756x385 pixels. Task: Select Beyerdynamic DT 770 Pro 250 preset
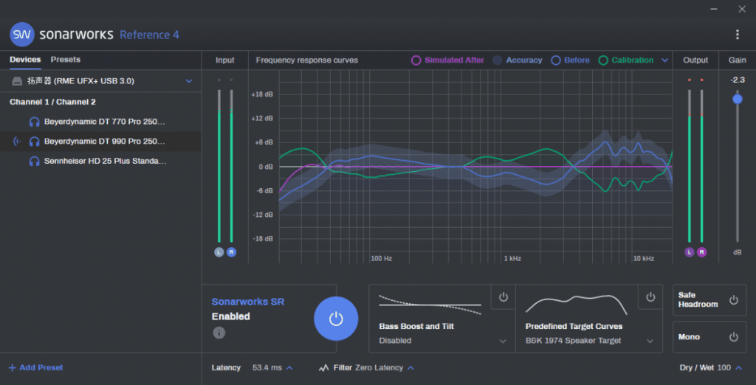point(100,122)
